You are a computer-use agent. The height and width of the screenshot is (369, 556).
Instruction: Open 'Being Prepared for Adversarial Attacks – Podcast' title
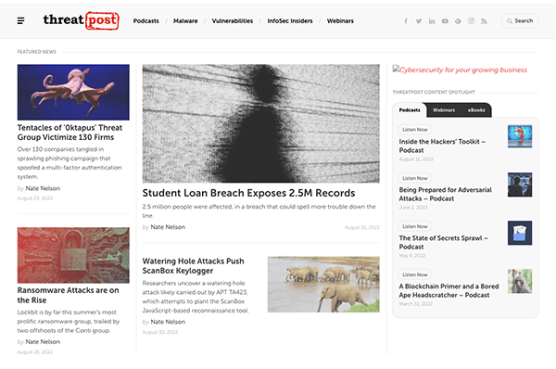[x=446, y=194]
